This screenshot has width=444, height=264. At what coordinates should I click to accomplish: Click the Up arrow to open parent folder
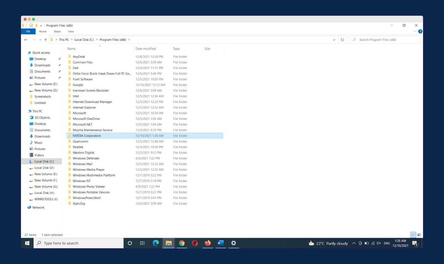pos(45,40)
